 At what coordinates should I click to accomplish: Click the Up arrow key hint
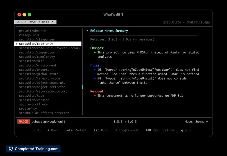(x=37, y=130)
